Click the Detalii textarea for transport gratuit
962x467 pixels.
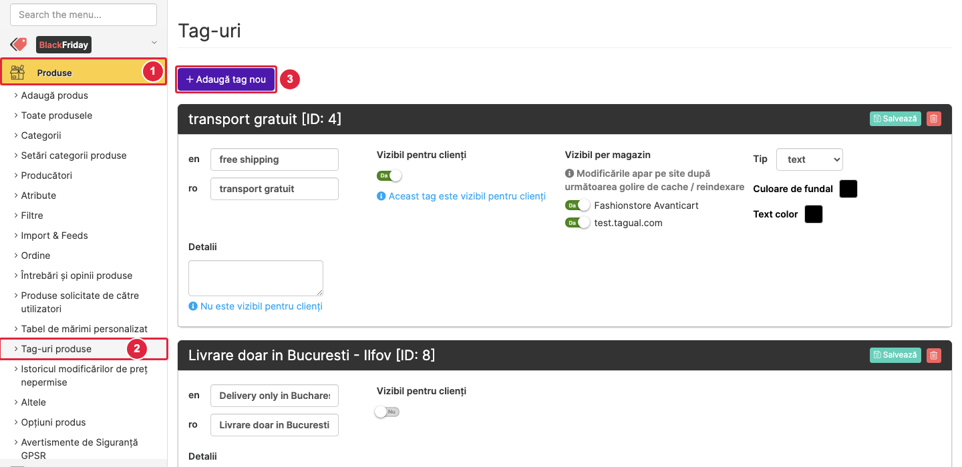pos(256,278)
